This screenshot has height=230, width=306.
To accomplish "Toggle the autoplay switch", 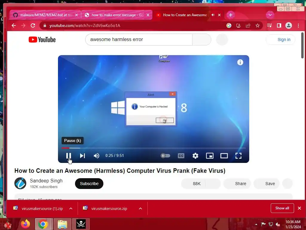I will pyautogui.click(x=165, y=156).
